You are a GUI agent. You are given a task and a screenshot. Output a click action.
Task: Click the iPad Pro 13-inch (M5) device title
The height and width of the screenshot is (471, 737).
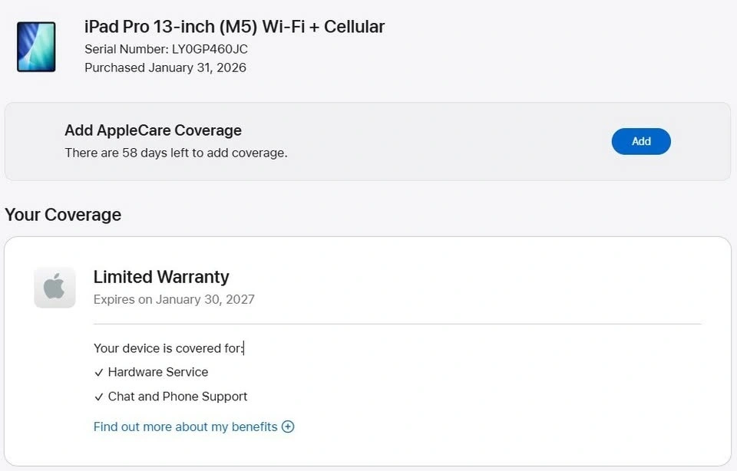234,27
